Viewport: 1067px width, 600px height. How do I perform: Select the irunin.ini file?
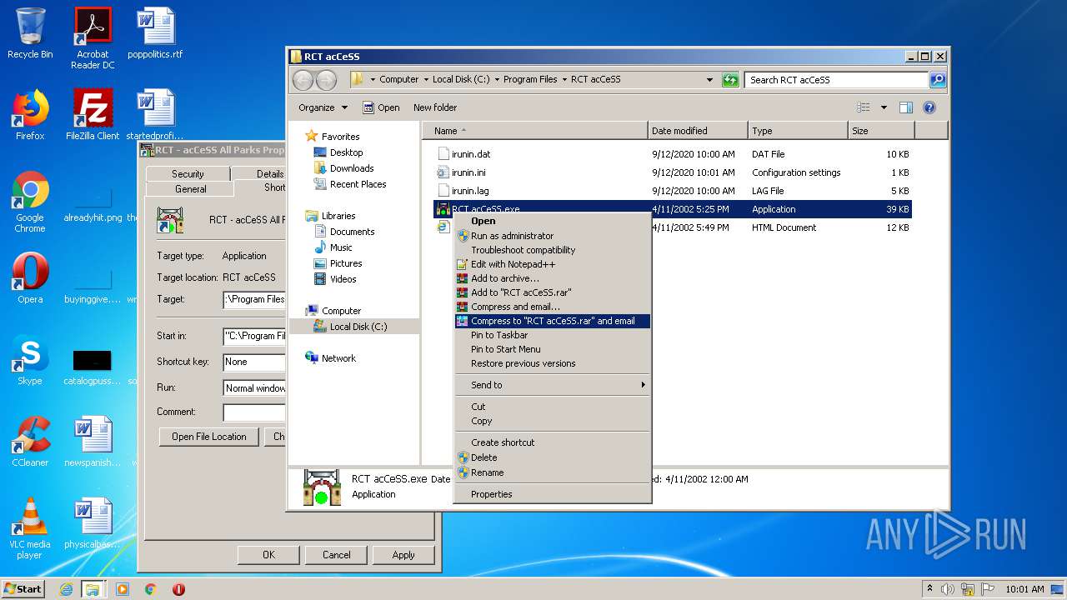(x=468, y=172)
